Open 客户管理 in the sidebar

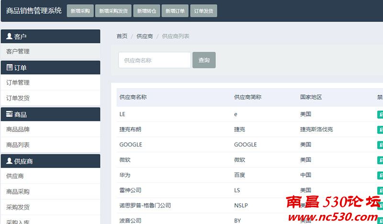(x=18, y=51)
